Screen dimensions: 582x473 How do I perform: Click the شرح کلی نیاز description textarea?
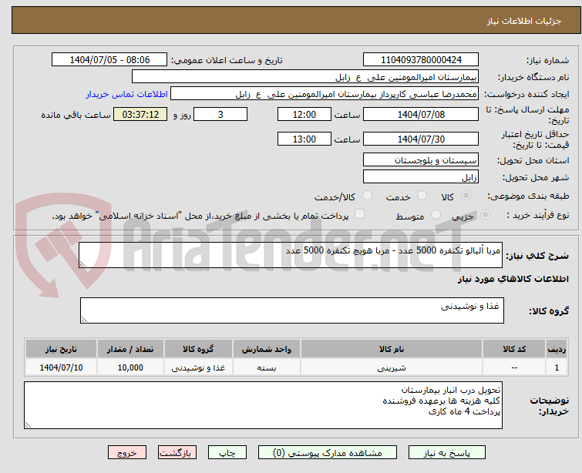click(x=291, y=256)
